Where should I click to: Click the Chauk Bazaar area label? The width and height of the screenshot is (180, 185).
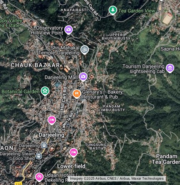(x=35, y=65)
